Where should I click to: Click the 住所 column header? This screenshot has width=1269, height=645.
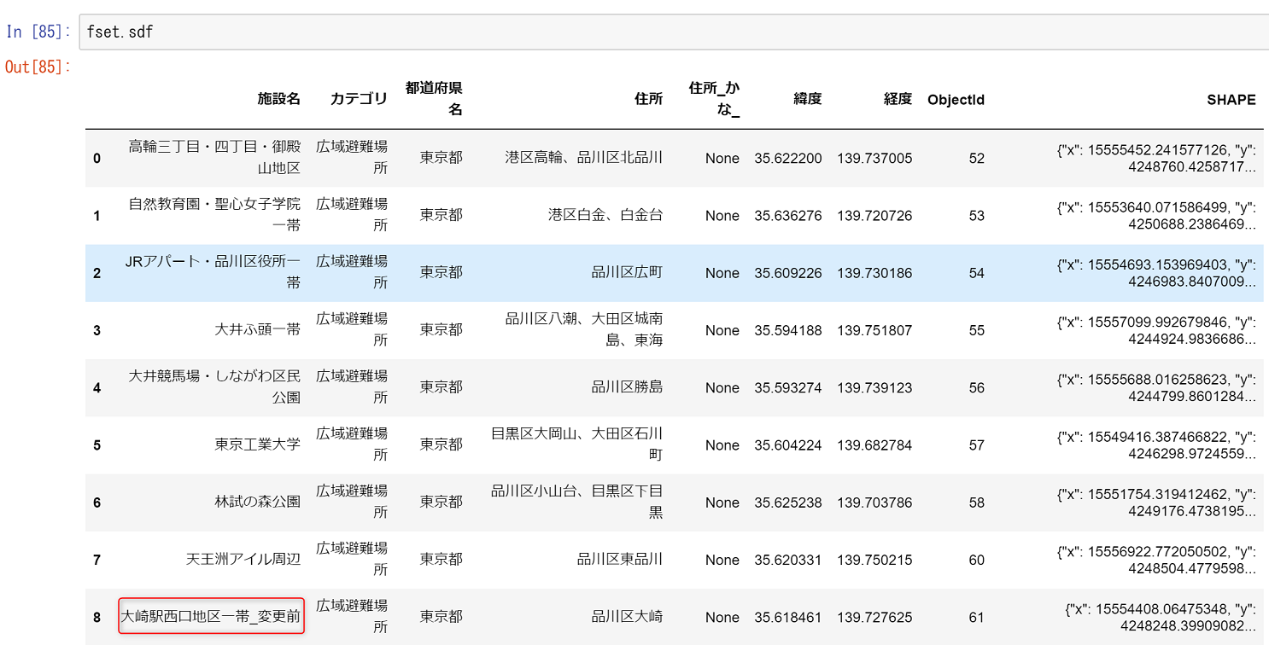pos(648,99)
